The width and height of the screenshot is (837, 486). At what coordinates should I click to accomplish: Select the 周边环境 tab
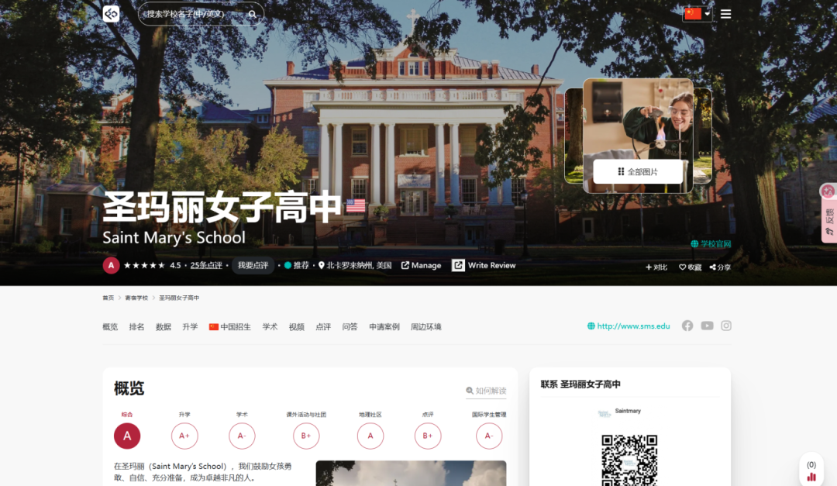[x=426, y=327]
